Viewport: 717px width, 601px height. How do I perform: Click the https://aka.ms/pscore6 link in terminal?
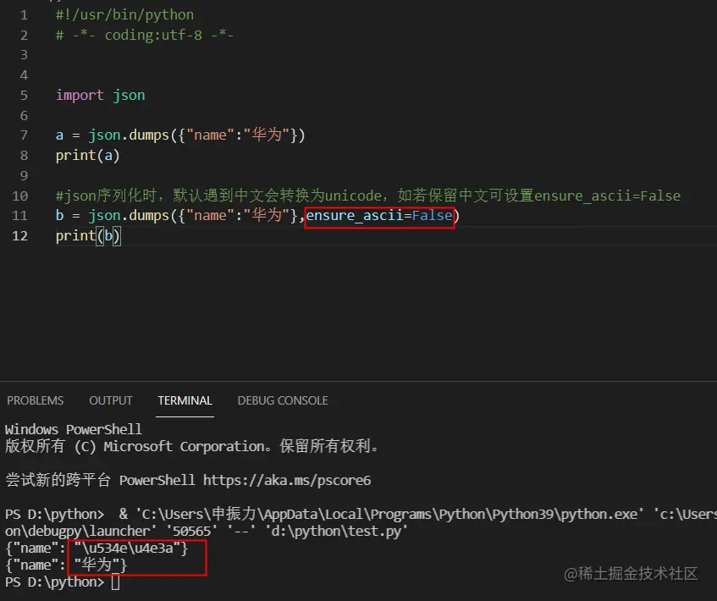pyautogui.click(x=287, y=480)
